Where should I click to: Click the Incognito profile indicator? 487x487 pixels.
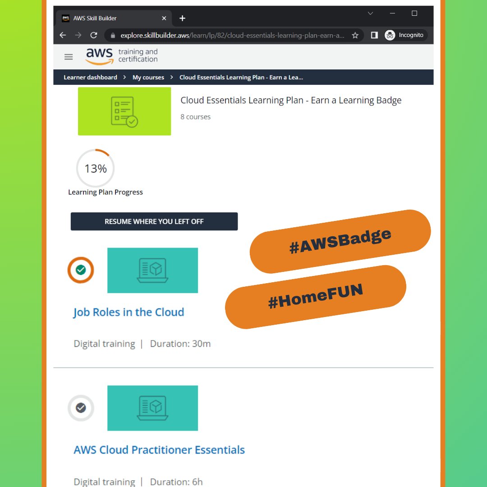405,35
